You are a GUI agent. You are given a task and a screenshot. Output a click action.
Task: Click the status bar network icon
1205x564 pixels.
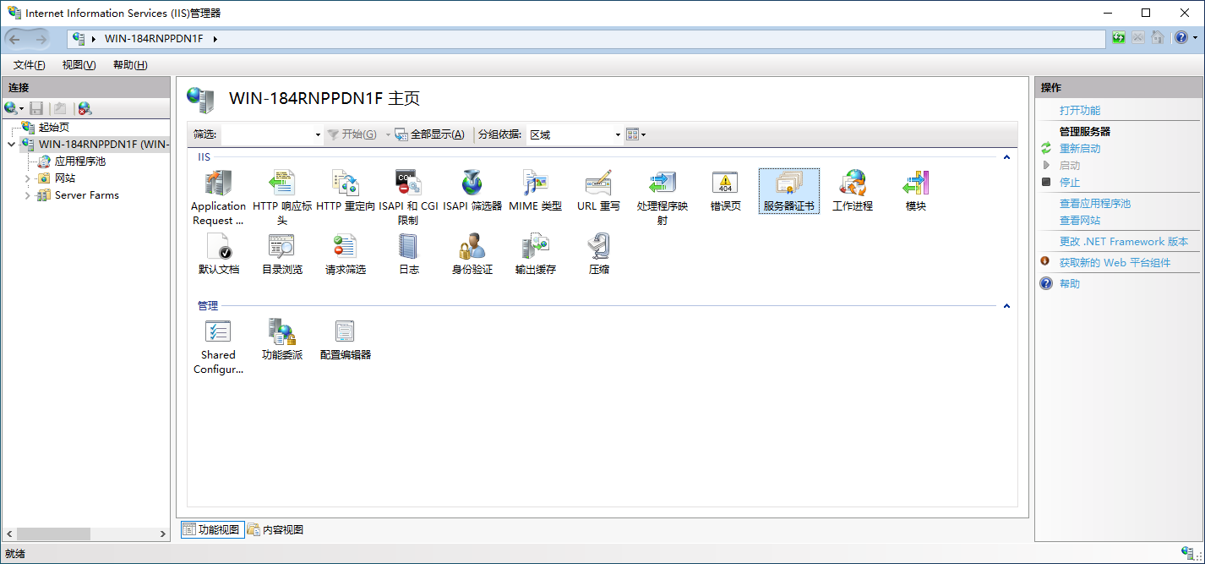1186,554
